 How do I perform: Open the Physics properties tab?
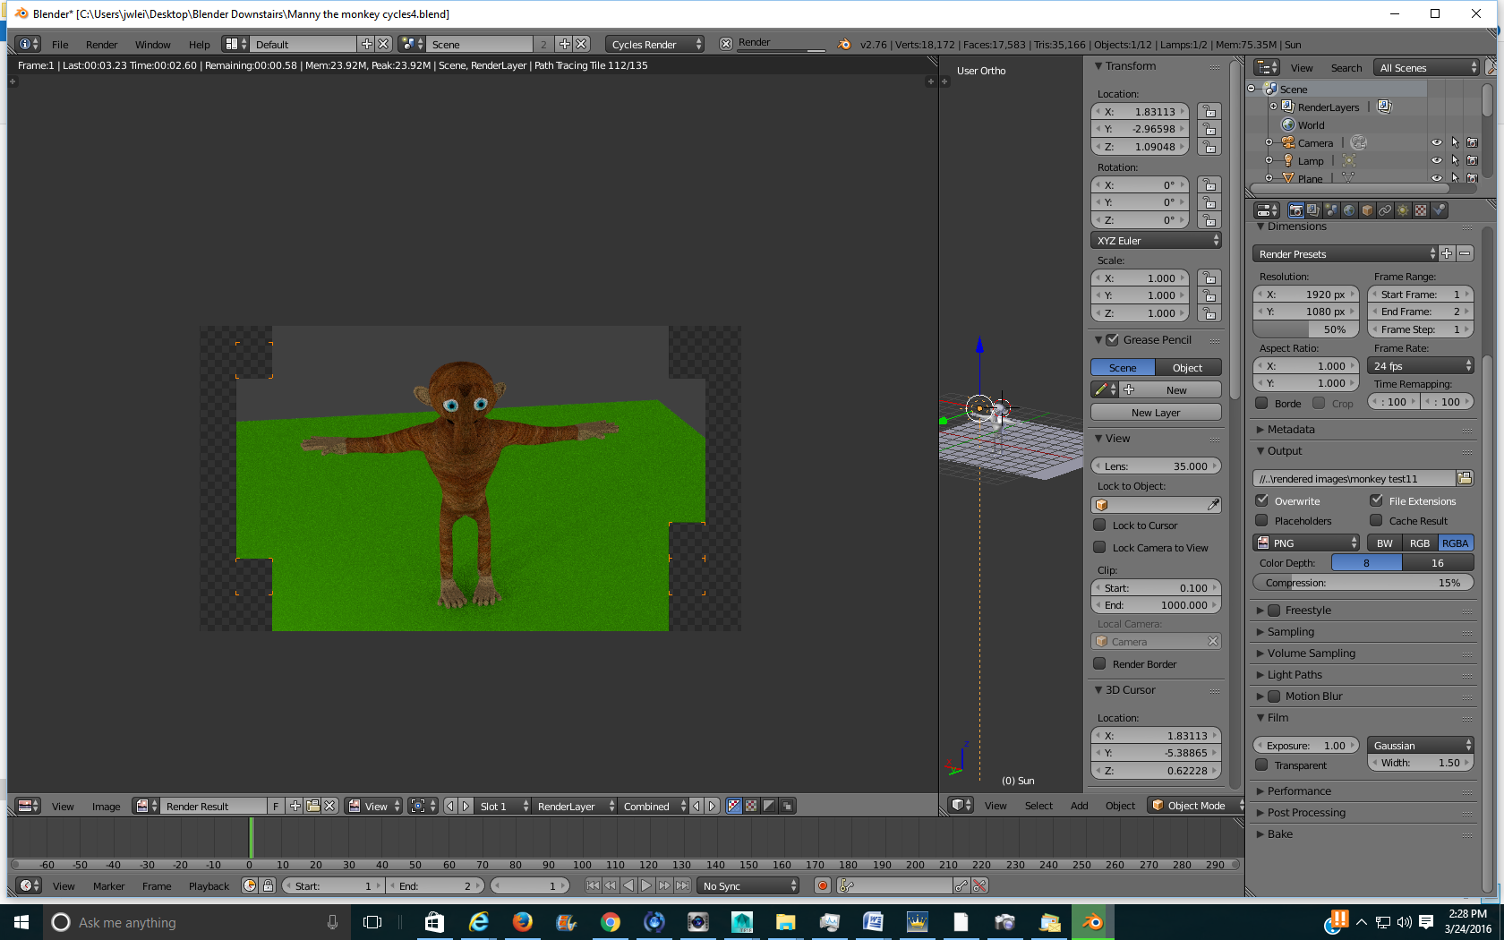[x=1439, y=210]
